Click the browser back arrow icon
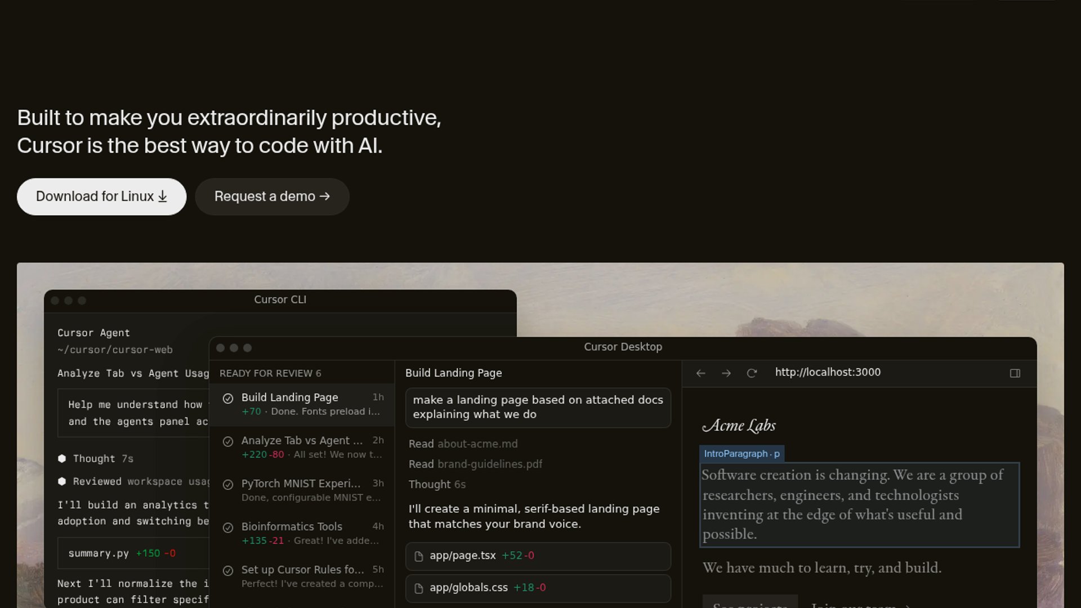This screenshot has width=1081, height=608. click(700, 373)
